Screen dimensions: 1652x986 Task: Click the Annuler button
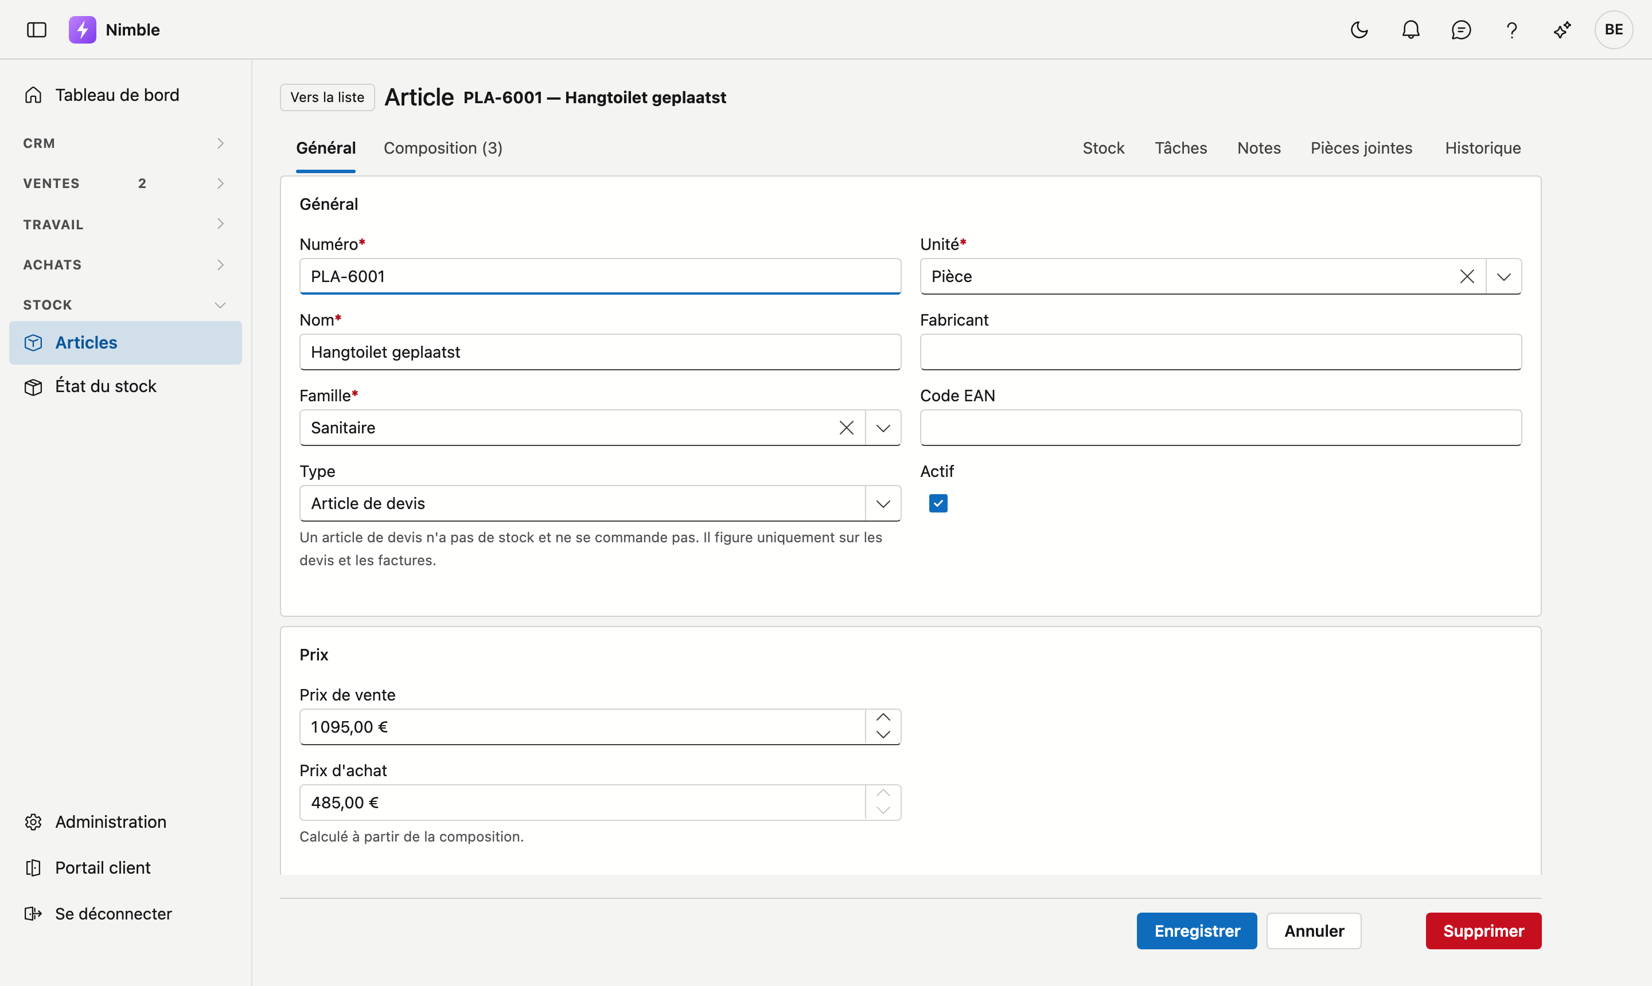click(x=1314, y=931)
